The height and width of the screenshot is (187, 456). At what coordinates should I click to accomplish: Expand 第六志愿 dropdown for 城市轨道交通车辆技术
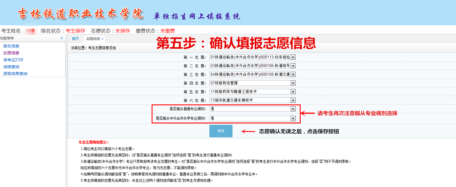tap(293, 100)
